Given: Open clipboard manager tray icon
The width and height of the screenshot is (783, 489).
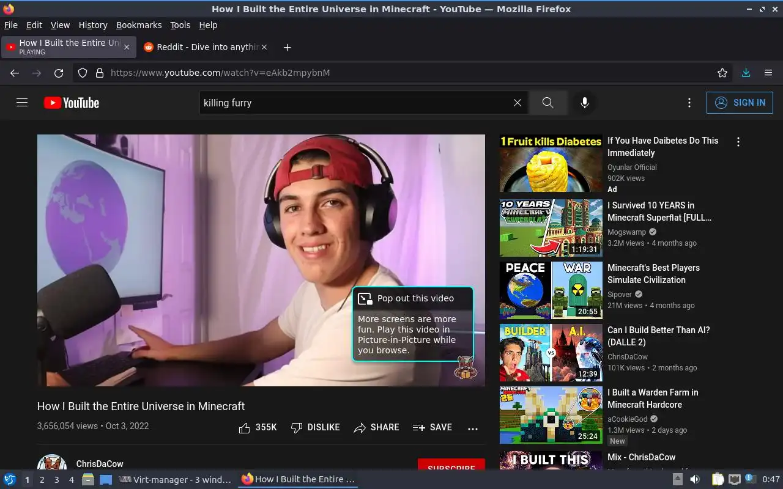Looking at the screenshot, I should tap(718, 480).
